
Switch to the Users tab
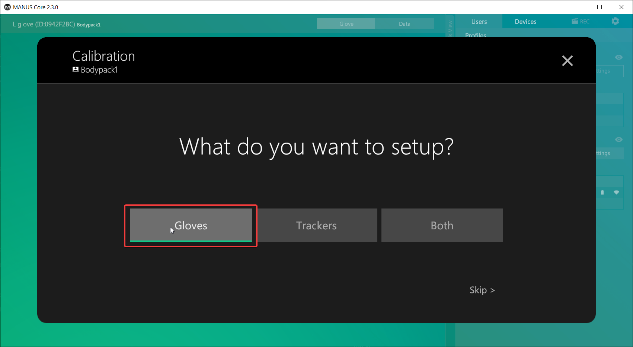(x=479, y=22)
